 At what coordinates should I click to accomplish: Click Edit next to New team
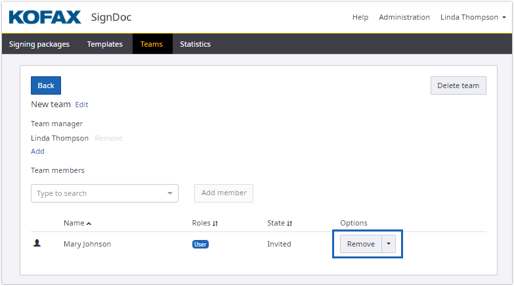[x=81, y=105]
